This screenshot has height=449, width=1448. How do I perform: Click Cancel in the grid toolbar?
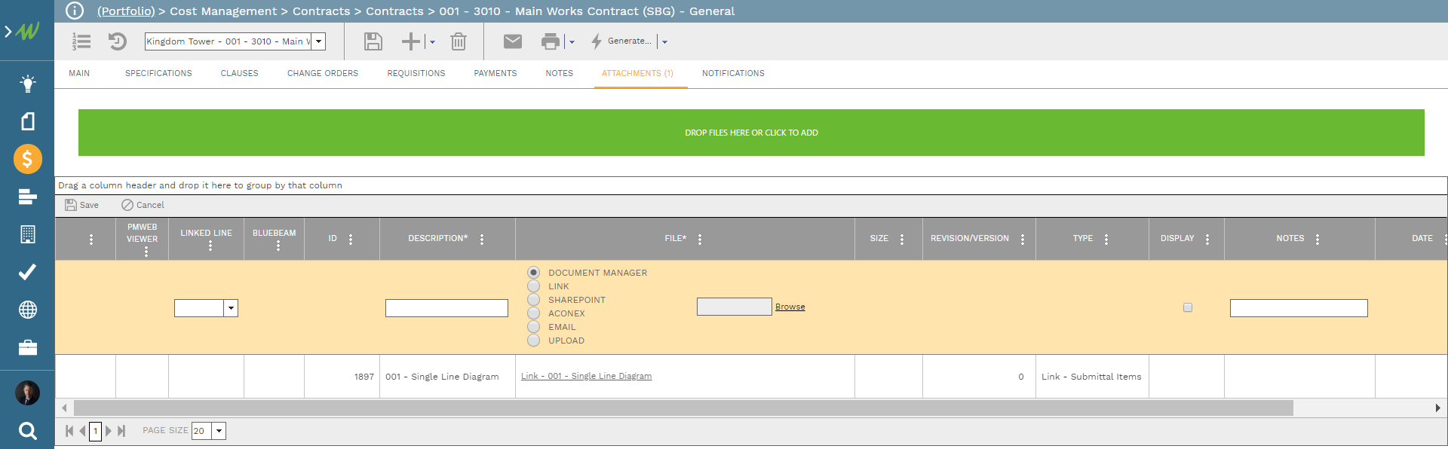tap(143, 205)
